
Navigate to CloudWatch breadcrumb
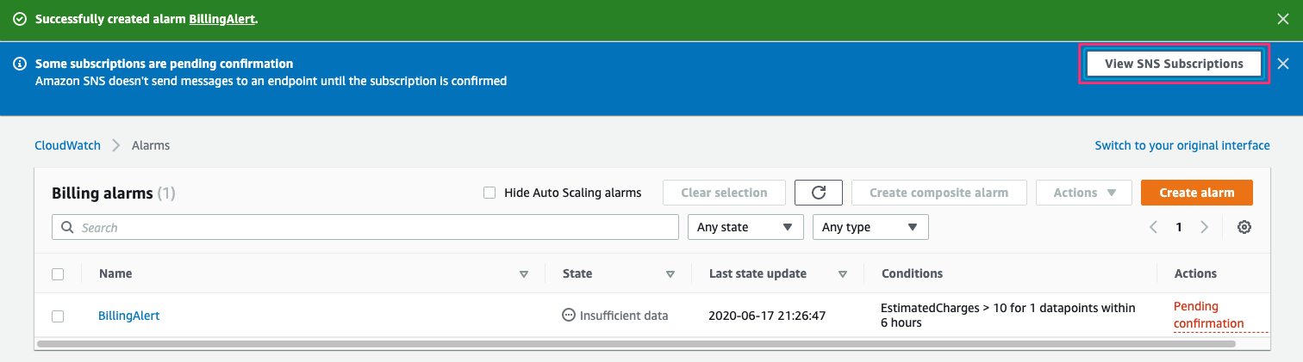coord(67,145)
